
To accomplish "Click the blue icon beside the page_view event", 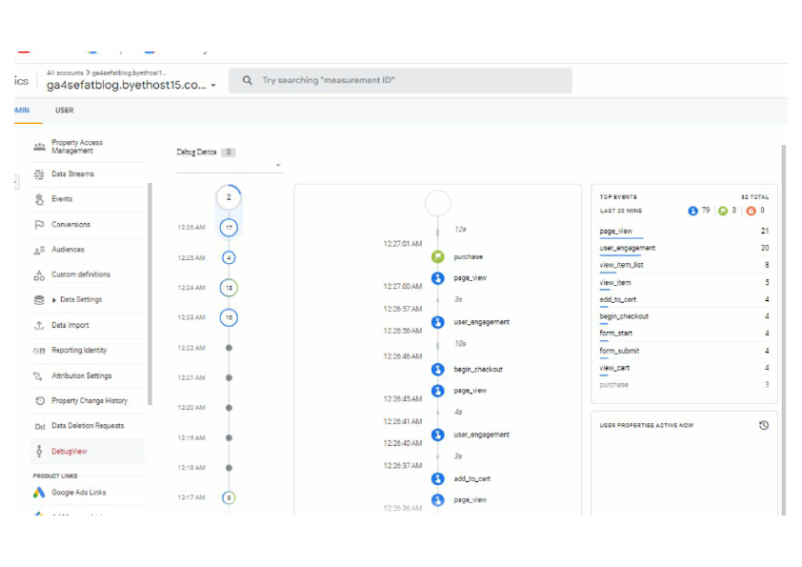I will coord(437,278).
